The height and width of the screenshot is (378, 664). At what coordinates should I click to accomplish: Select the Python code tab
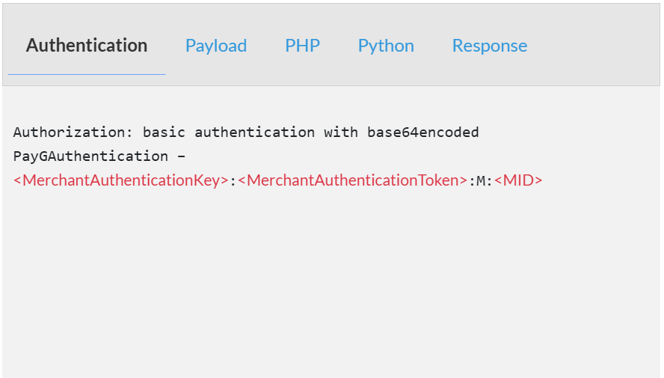click(386, 46)
